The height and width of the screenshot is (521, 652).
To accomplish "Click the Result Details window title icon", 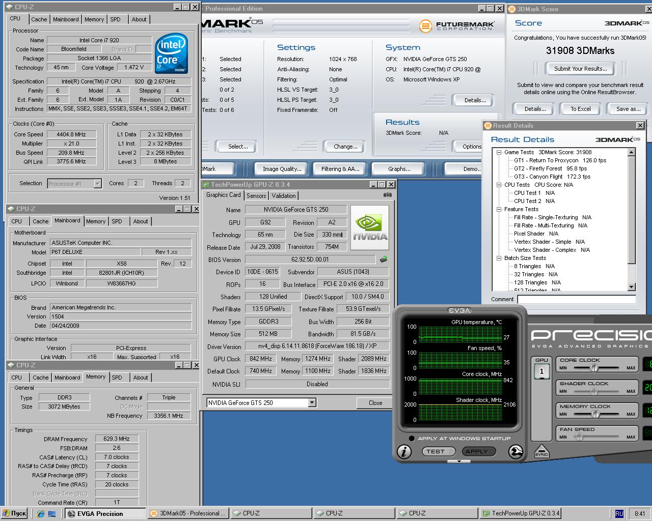I will click(x=487, y=126).
